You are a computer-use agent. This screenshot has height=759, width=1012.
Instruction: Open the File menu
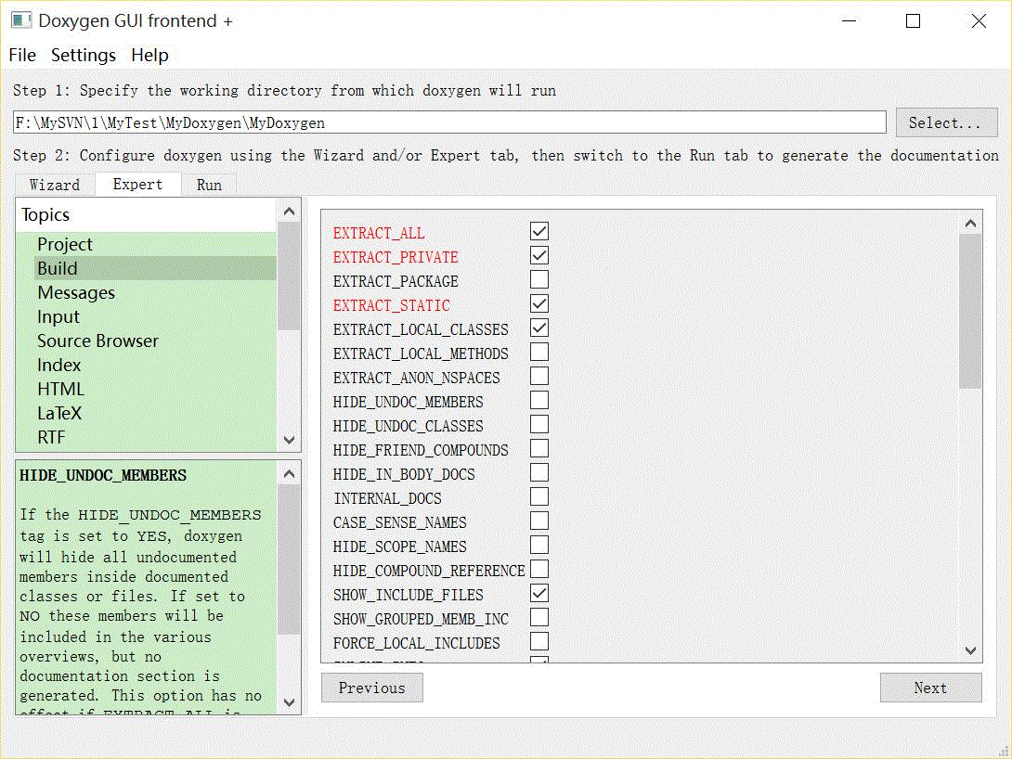click(22, 56)
